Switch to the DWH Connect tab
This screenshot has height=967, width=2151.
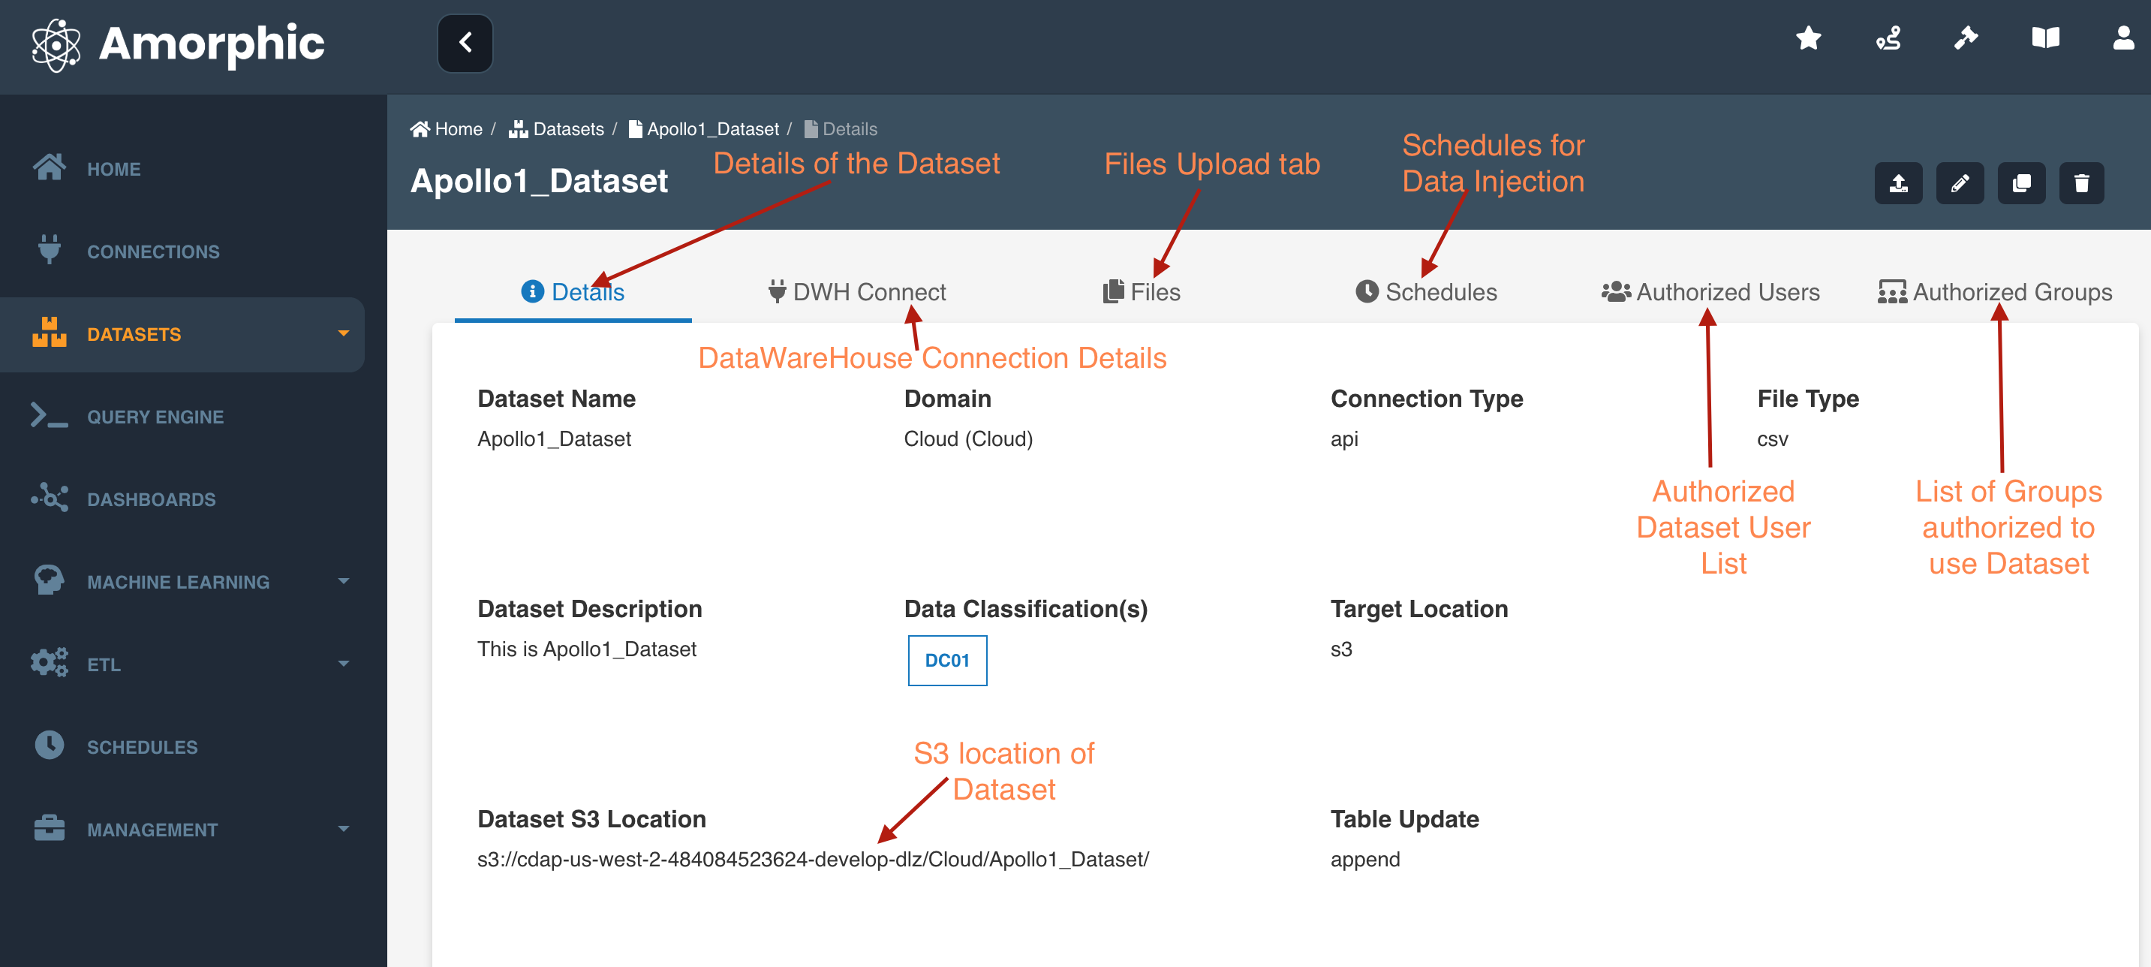(857, 292)
